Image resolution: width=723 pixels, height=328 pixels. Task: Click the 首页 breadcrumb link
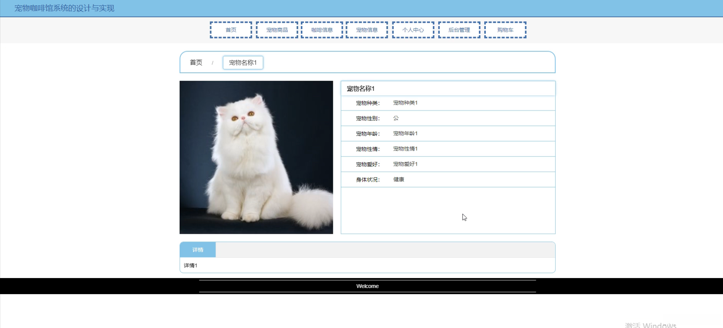(x=196, y=62)
